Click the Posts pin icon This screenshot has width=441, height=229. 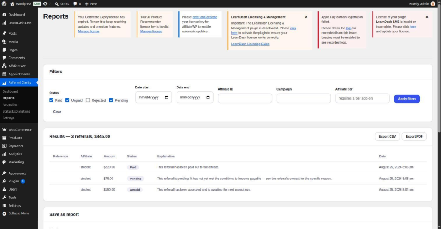coord(4,33)
